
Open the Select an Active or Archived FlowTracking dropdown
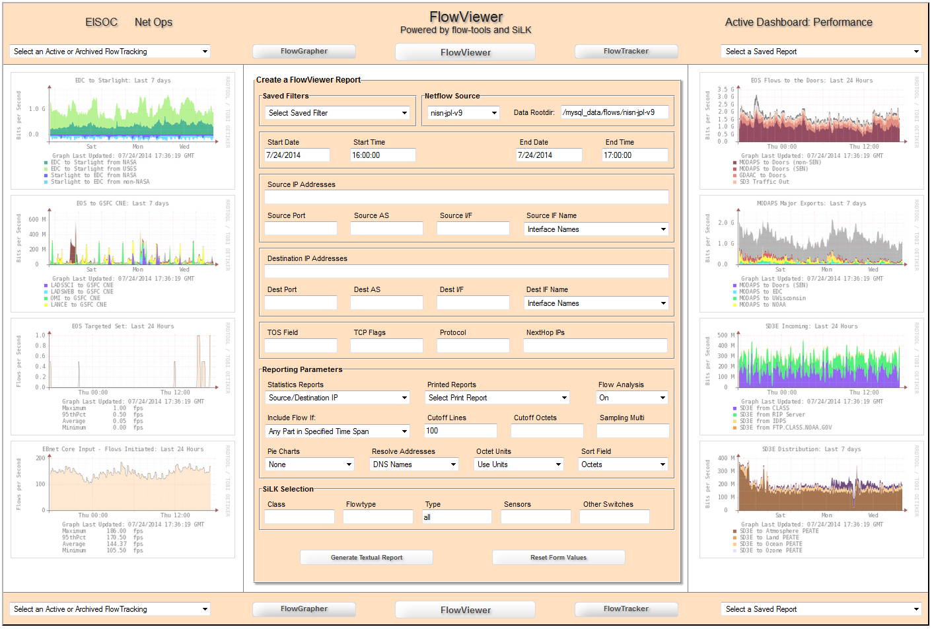tap(110, 51)
